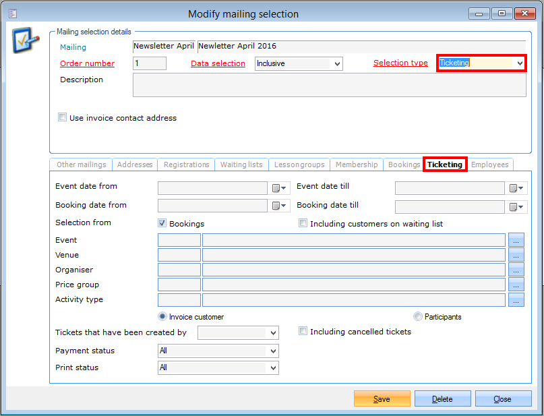Open calendar picker for Booking date till
544x416 pixels.
[x=517, y=206]
